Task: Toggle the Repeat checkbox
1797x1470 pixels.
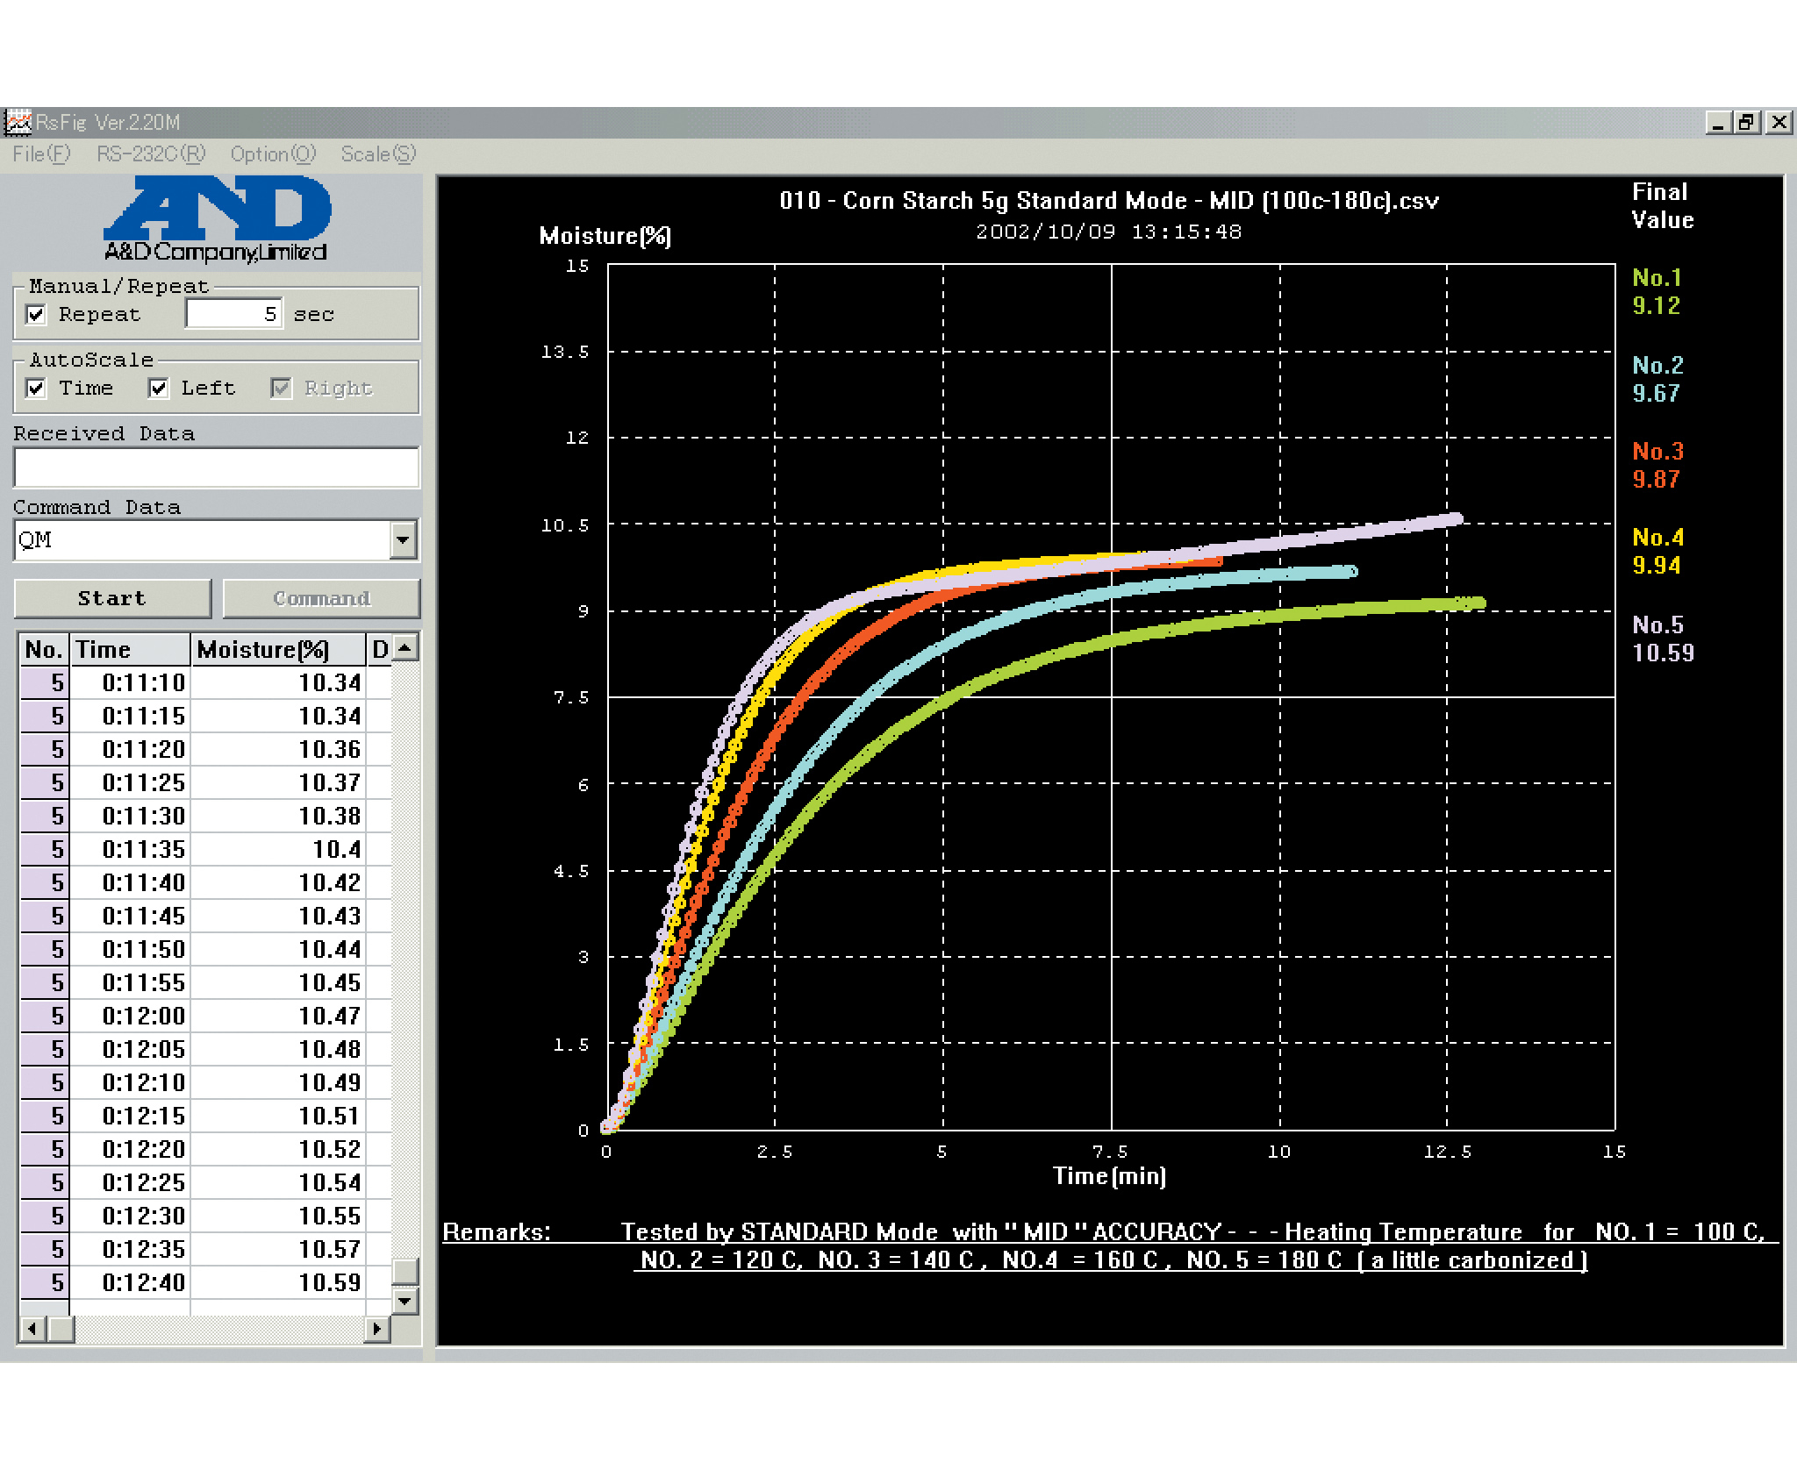Action: (36, 314)
